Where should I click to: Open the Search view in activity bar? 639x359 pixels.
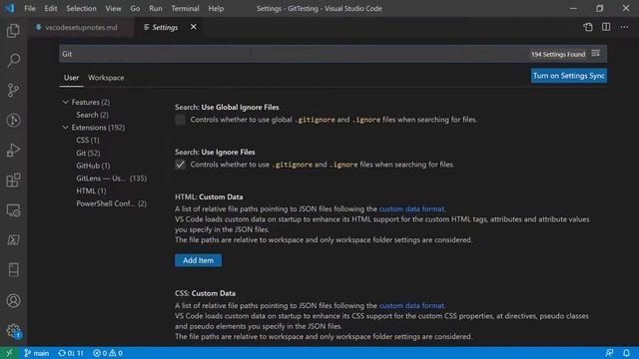pyautogui.click(x=13, y=61)
